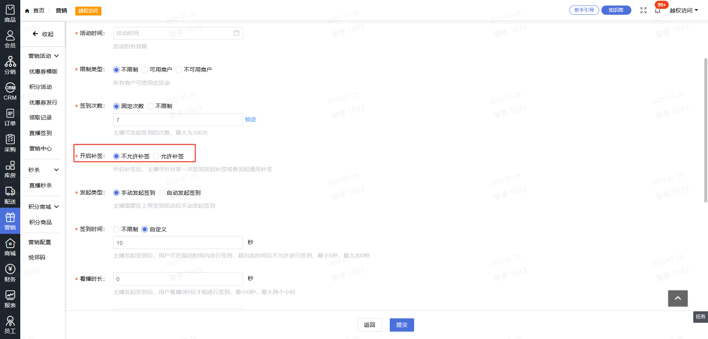Open 优惠券模版 menu item
This screenshot has width=708, height=339.
click(x=43, y=72)
